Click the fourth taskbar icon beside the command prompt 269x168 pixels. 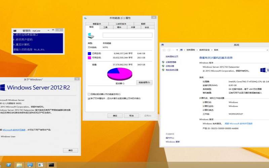[x=41, y=165]
